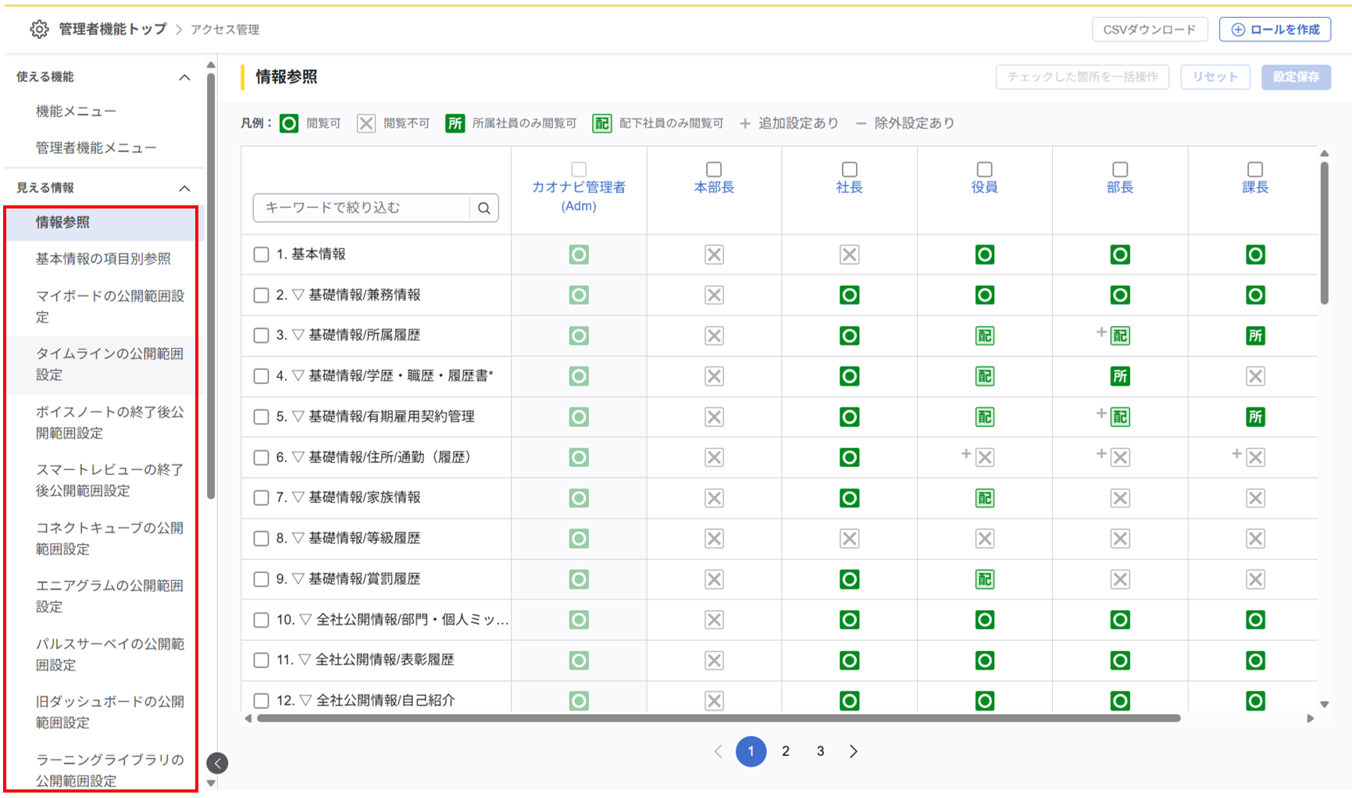Viewport: 1352px width, 798px height.
Task: Open the 部長 role header link
Action: pos(1120,187)
